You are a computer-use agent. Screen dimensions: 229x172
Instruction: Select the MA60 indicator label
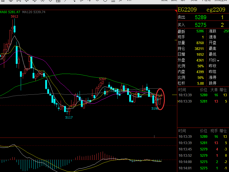point(10,12)
